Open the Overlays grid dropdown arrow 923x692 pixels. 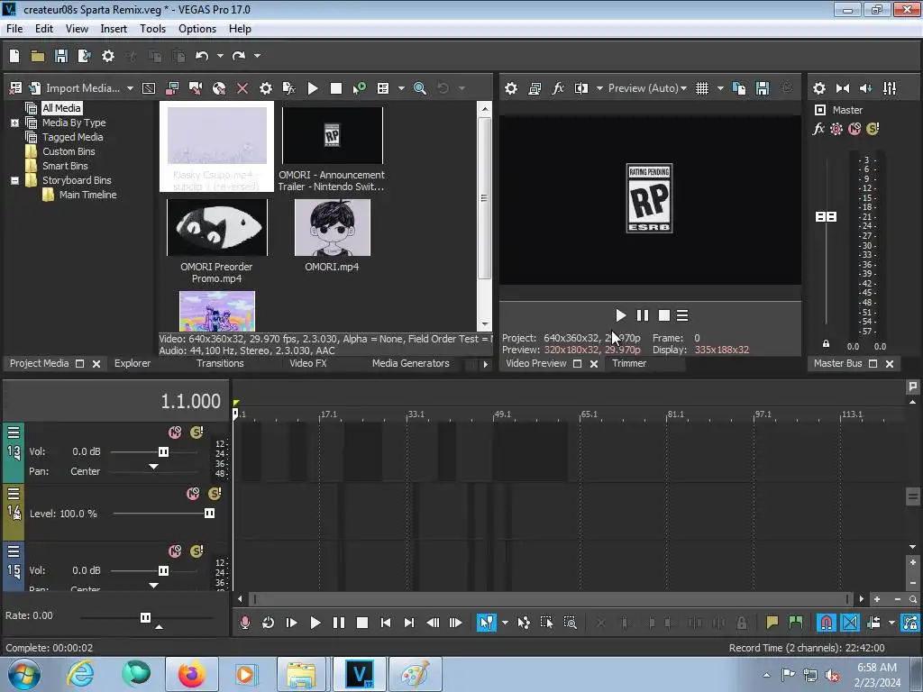(720, 88)
